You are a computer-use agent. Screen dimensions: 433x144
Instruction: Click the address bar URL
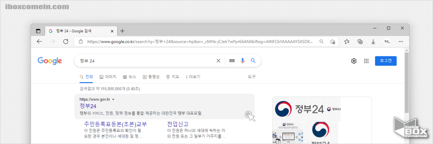point(200,42)
